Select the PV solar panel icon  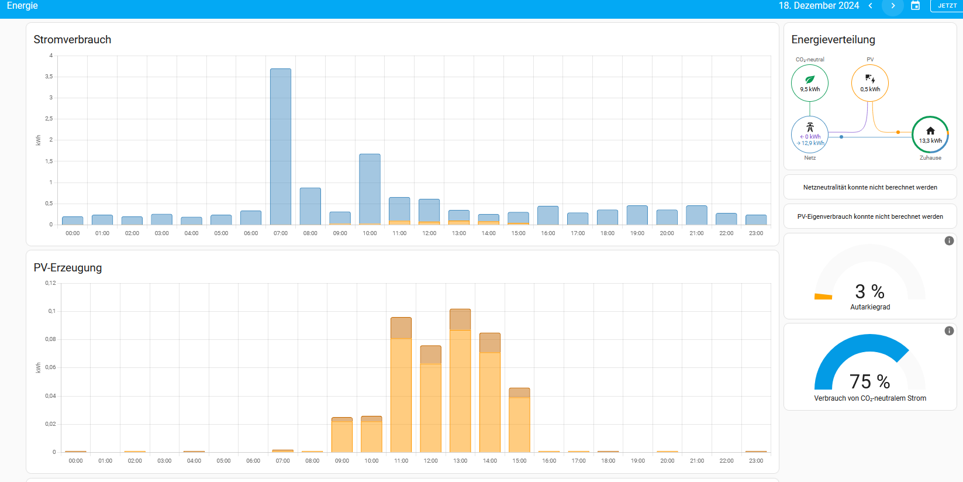point(870,79)
